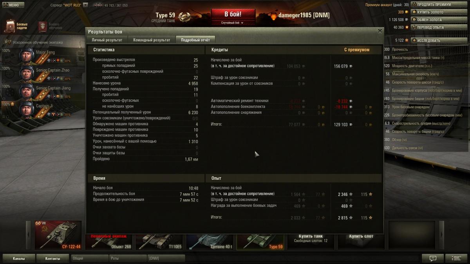Open the Роты chat channel tab

coord(128,259)
